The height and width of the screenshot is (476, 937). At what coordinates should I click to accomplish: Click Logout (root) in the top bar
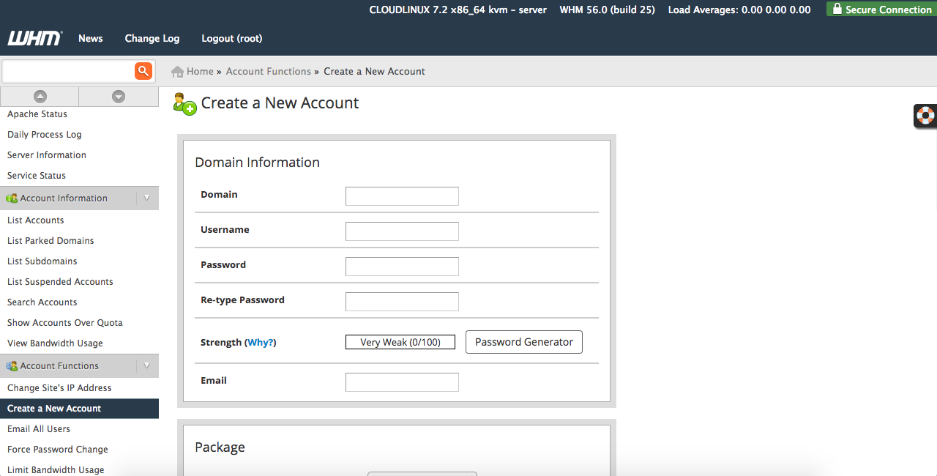click(x=231, y=38)
